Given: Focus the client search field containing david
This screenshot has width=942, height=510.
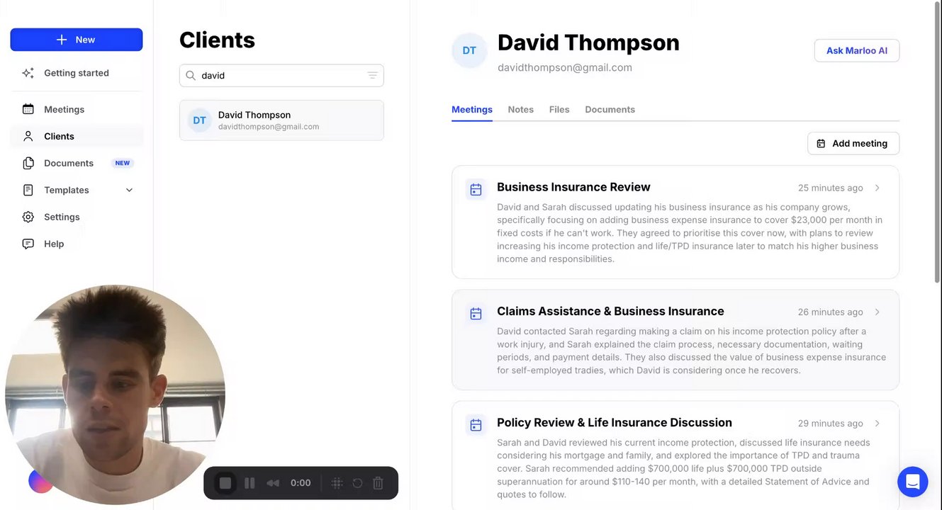Looking at the screenshot, I should pos(281,75).
